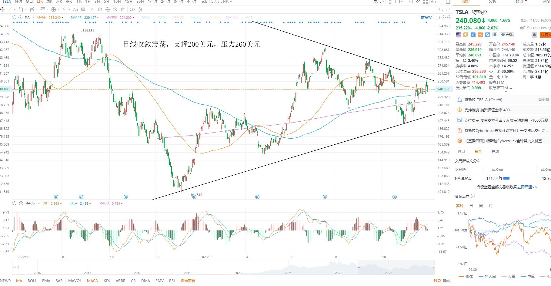Open the 资金流向 info icon

tap(473, 196)
